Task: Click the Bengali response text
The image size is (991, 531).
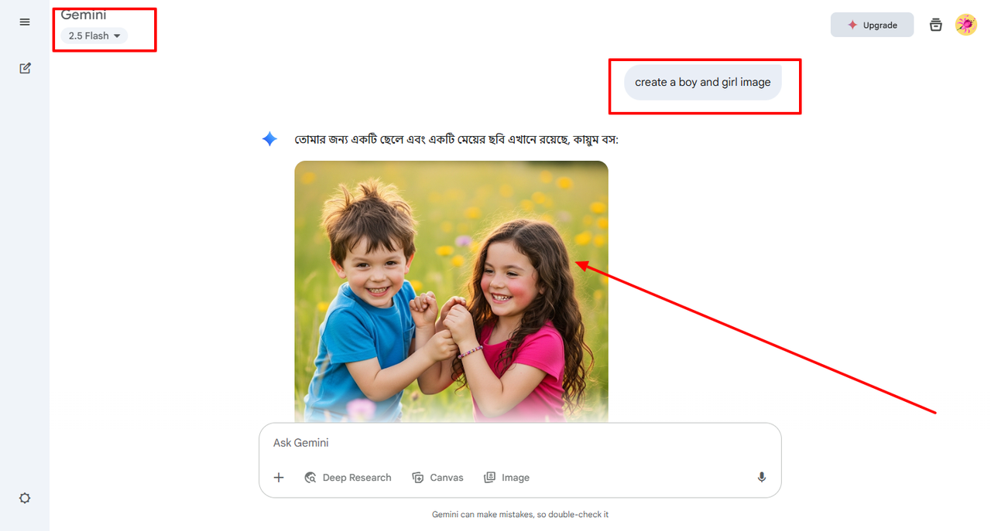Action: coord(457,140)
